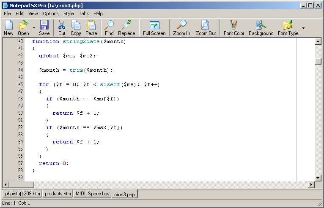Viewport: 324px width, 208px height.
Task: Click horizontal scrollbar right arrow
Action: point(311,185)
